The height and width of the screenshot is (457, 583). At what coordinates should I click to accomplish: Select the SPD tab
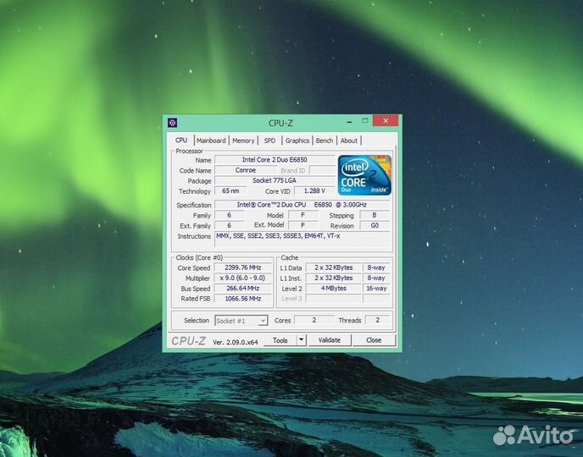(269, 140)
